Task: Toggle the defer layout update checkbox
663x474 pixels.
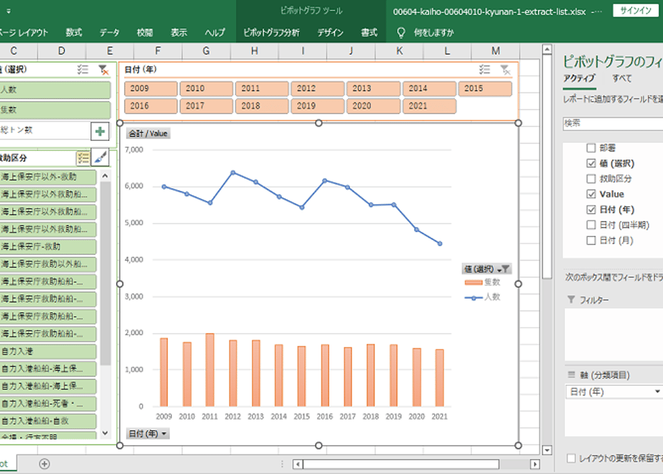Action: [x=571, y=458]
